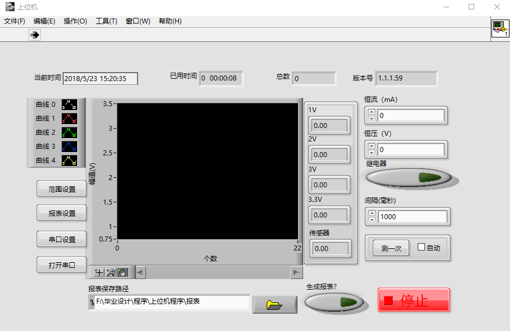510x331 pixels.
Task: Open the VI icon in top-right corner
Action: [500, 29]
